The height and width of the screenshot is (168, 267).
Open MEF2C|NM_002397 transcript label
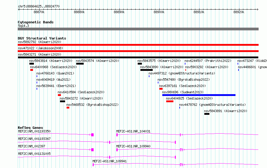(x=31, y=146)
